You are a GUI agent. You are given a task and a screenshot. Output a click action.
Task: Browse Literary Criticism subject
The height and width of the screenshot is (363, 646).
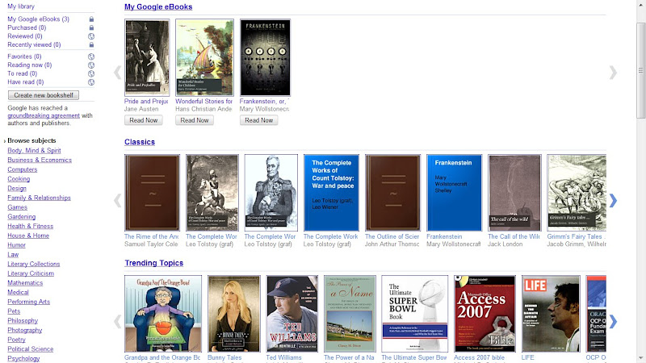[31, 273]
